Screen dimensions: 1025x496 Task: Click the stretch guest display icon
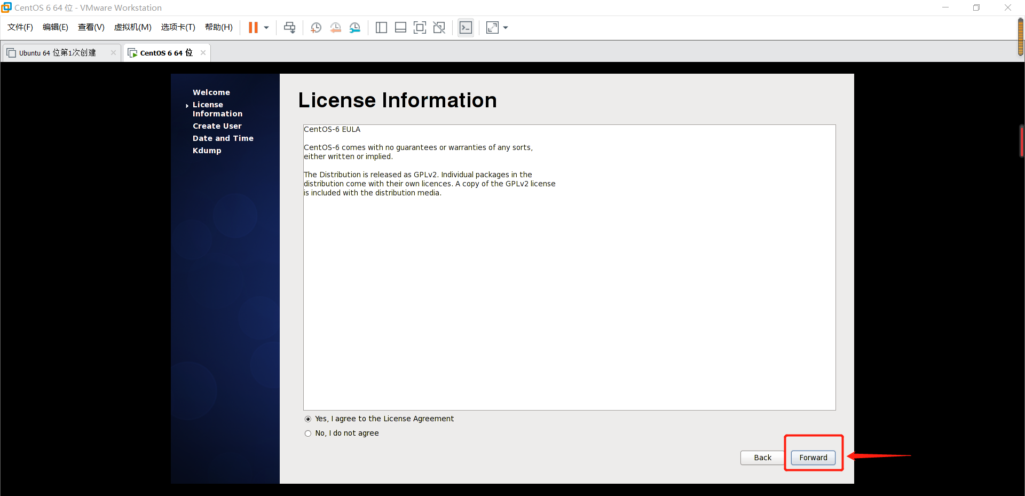tap(492, 28)
